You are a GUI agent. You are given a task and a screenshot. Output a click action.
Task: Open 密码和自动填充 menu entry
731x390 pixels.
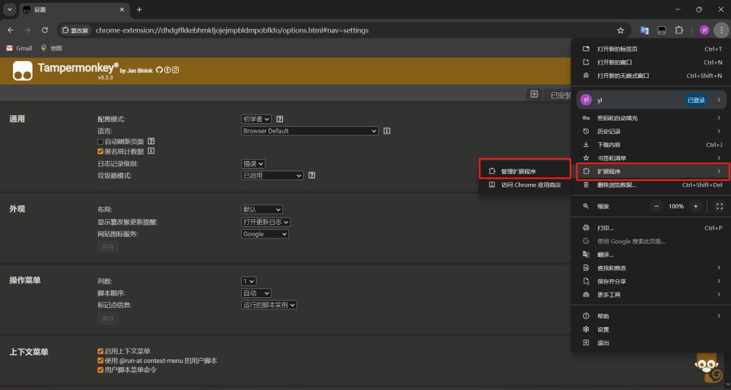pyautogui.click(x=651, y=118)
